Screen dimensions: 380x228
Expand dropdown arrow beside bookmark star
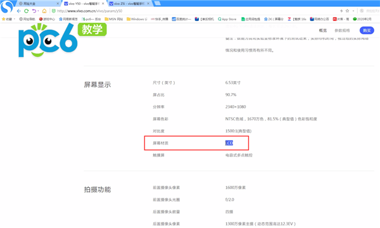click(353, 11)
